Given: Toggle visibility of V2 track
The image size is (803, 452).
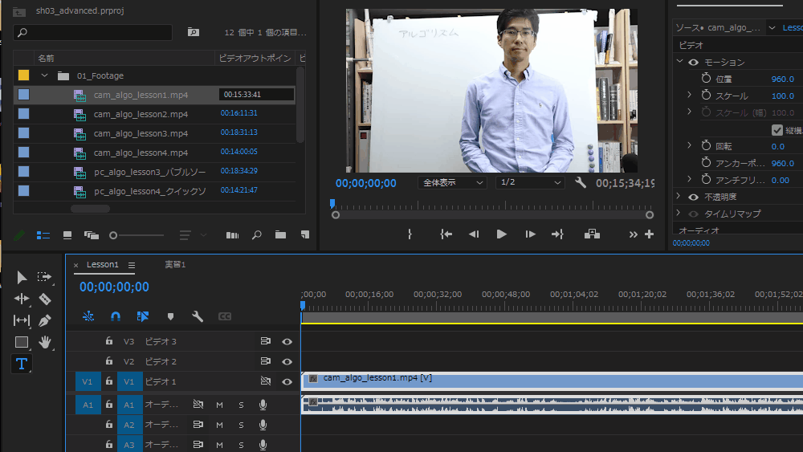Looking at the screenshot, I should coord(287,361).
